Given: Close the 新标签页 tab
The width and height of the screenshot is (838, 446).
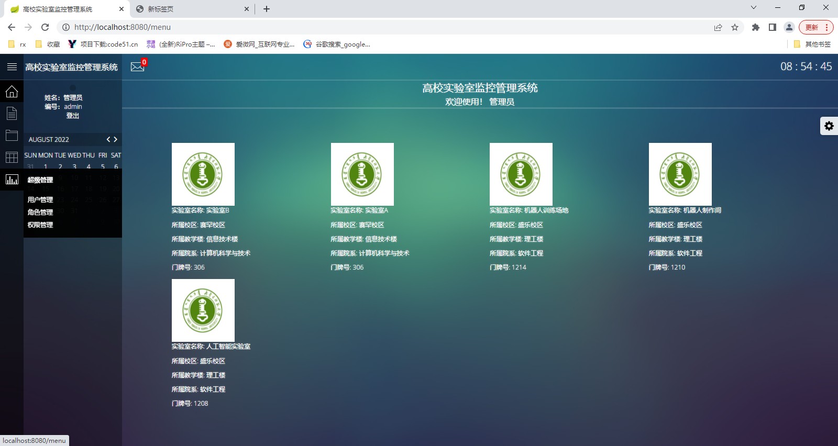Looking at the screenshot, I should click(x=247, y=9).
